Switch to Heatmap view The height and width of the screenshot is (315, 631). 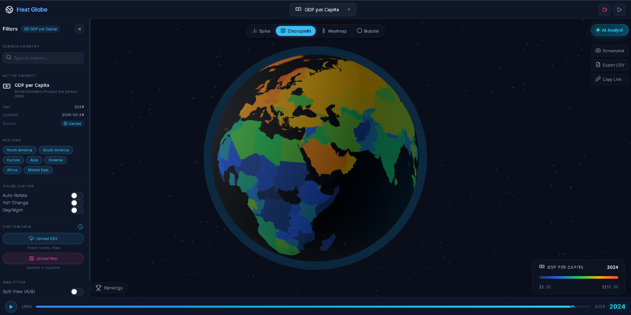pyautogui.click(x=335, y=31)
